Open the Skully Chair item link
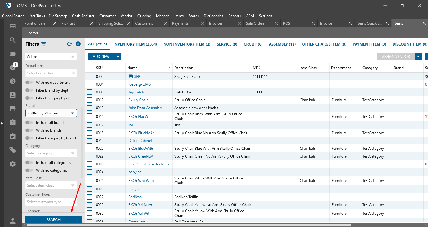This screenshot has height=227, width=428. [138, 100]
